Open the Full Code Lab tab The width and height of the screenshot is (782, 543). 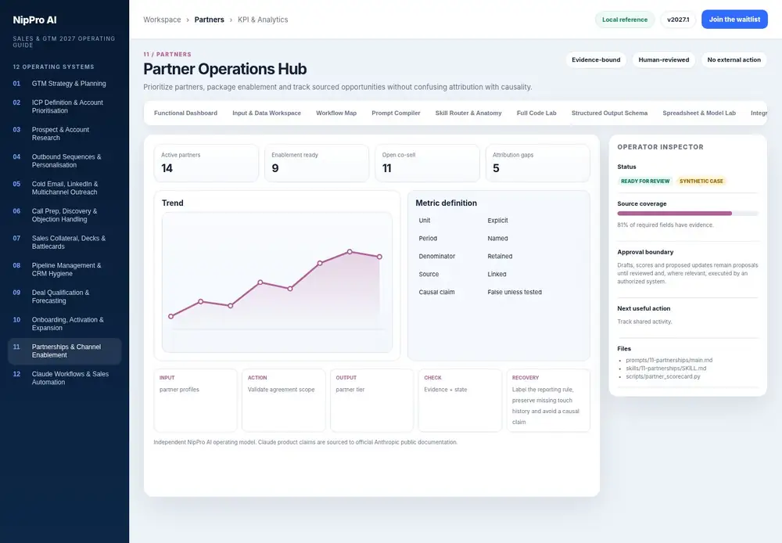point(536,113)
